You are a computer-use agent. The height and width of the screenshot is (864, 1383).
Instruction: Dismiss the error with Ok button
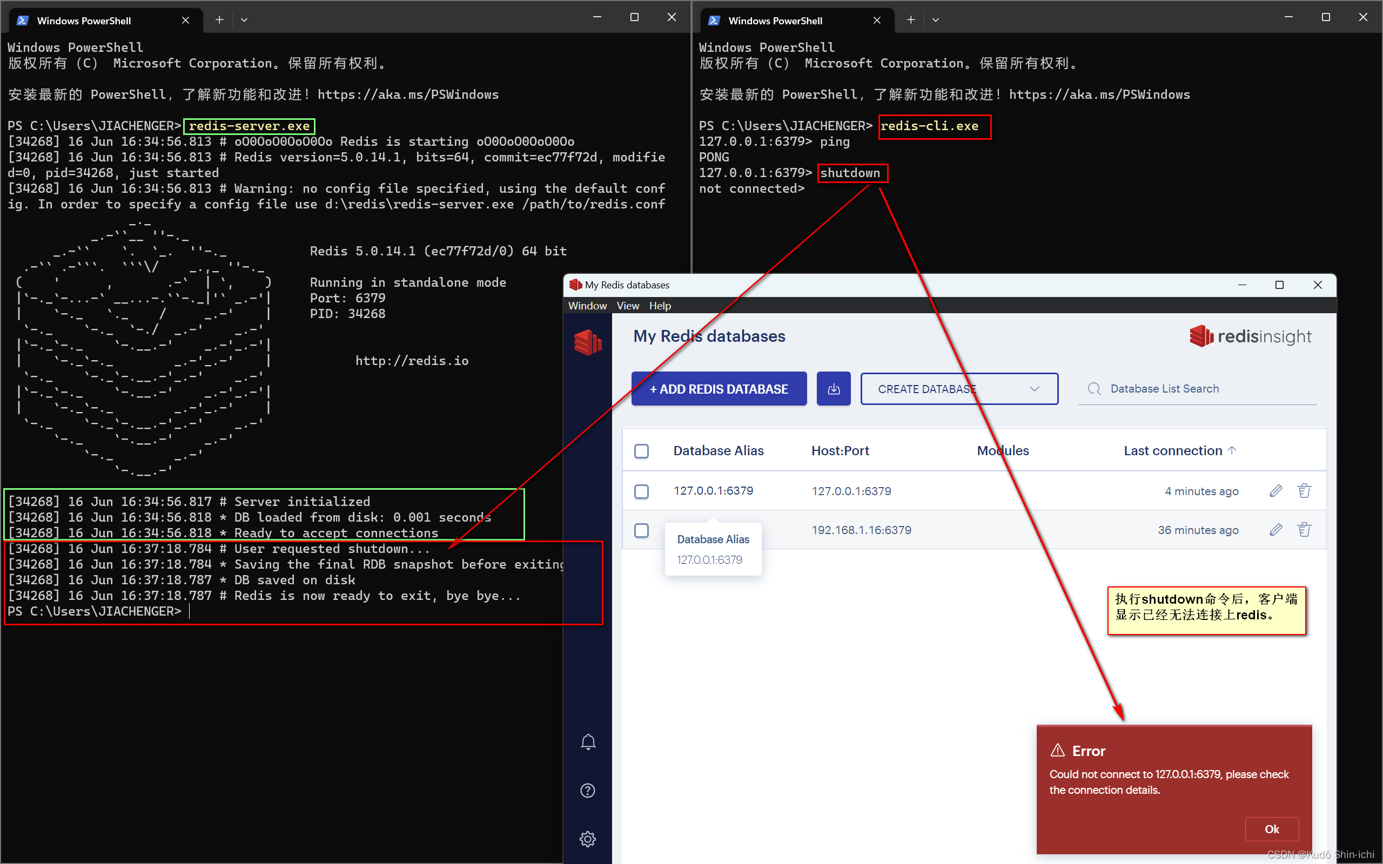(1272, 828)
